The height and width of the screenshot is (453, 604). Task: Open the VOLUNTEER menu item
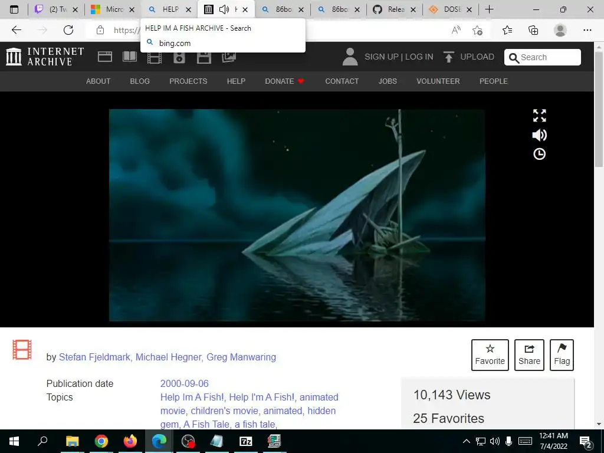click(438, 81)
